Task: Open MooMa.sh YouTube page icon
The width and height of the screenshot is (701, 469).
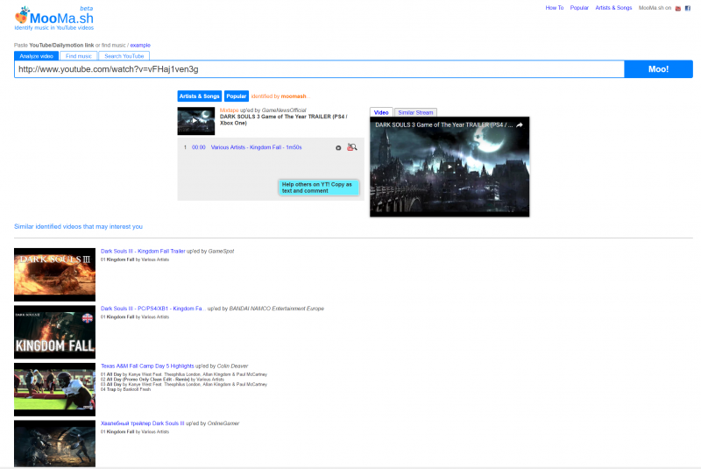Action: 677,8
